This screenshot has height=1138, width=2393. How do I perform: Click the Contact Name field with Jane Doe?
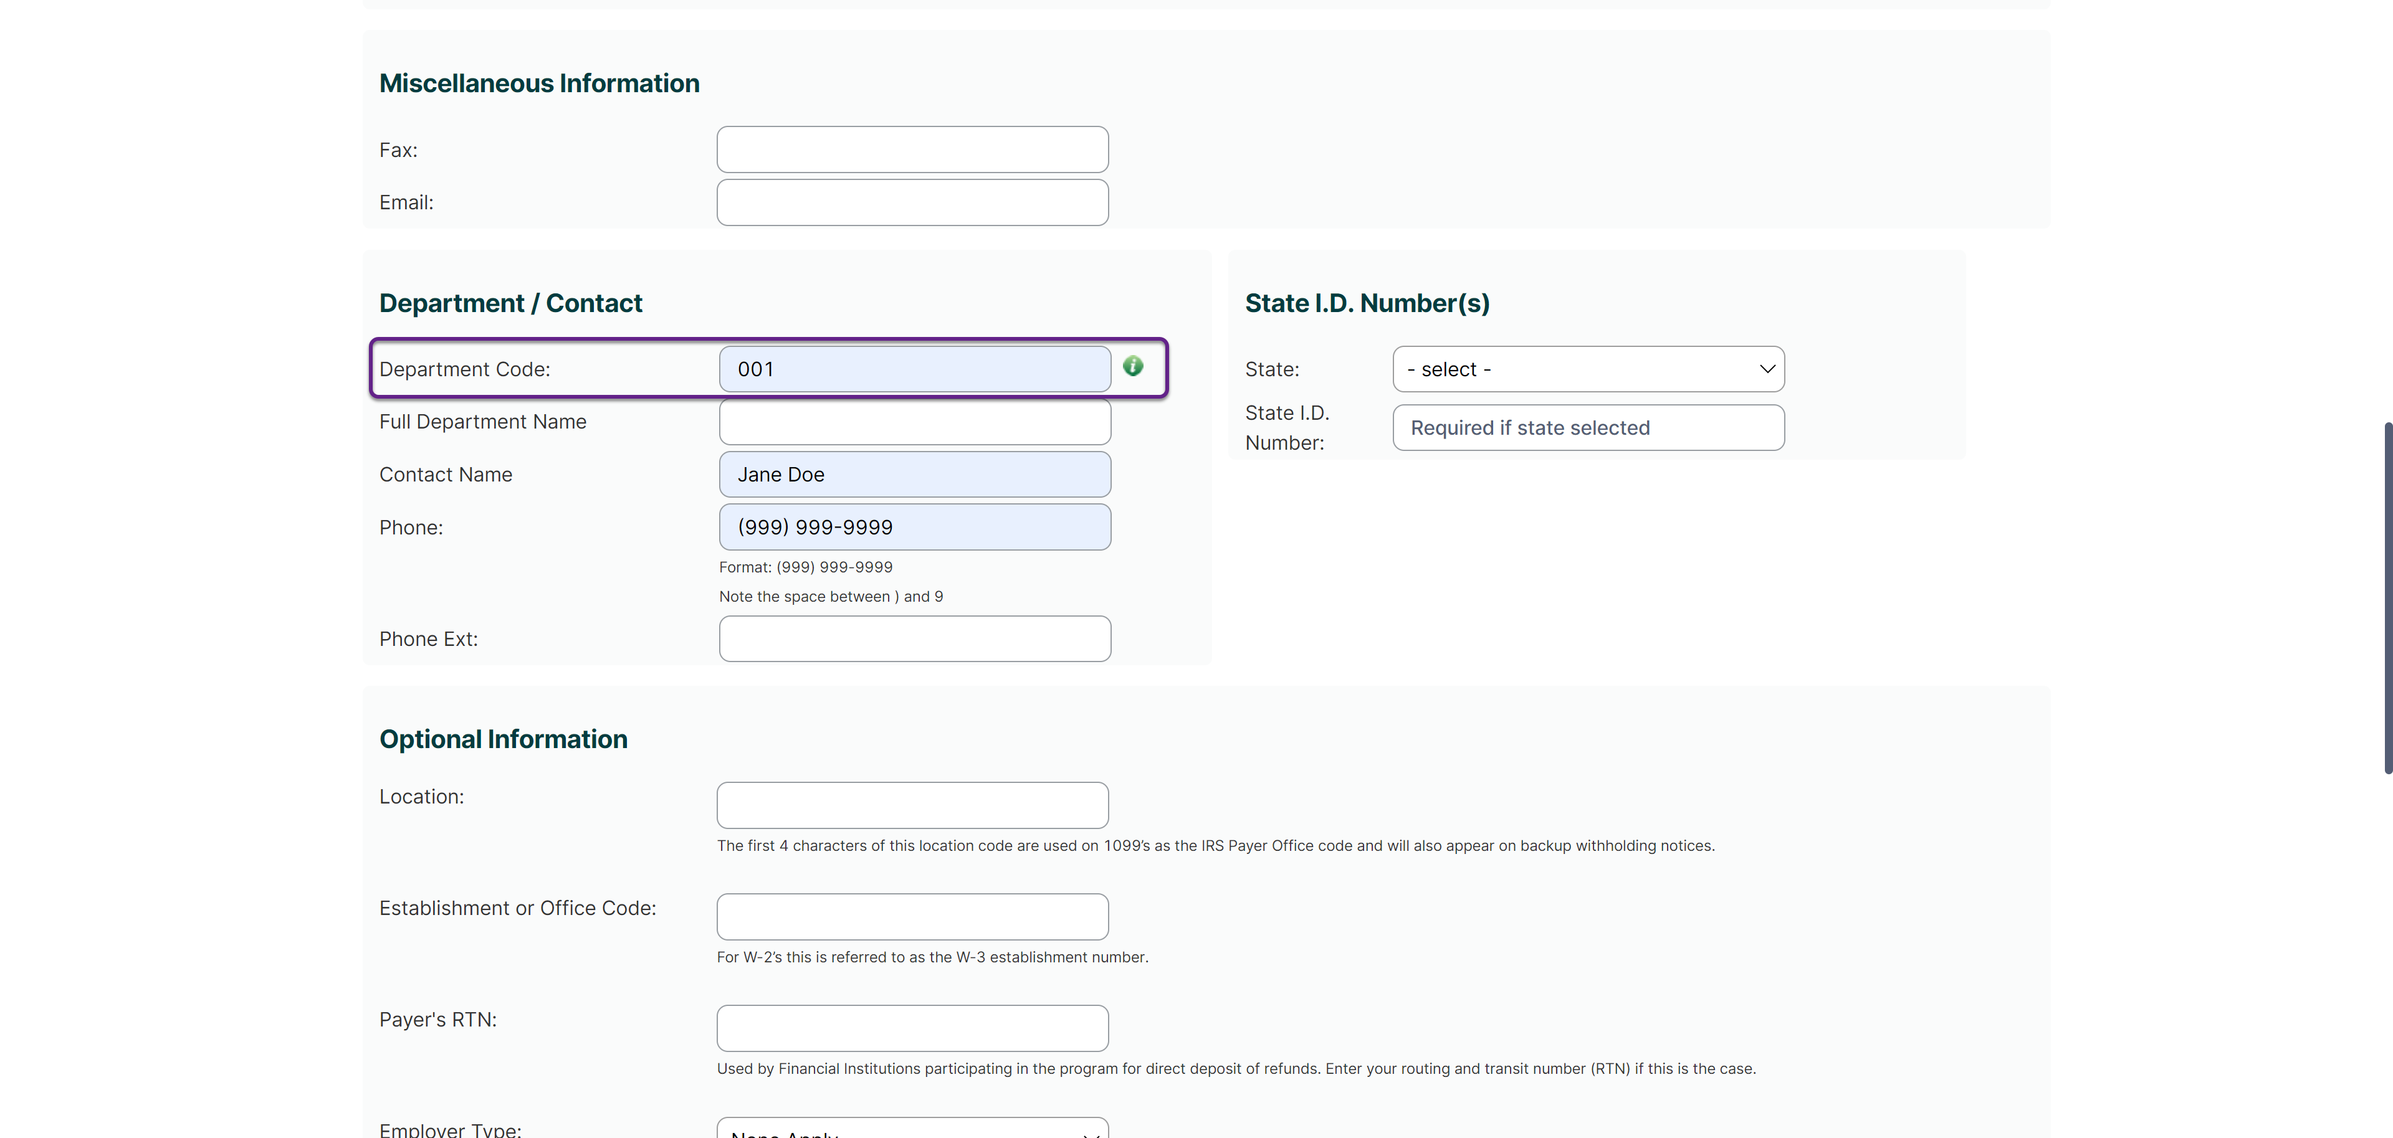[x=914, y=474]
